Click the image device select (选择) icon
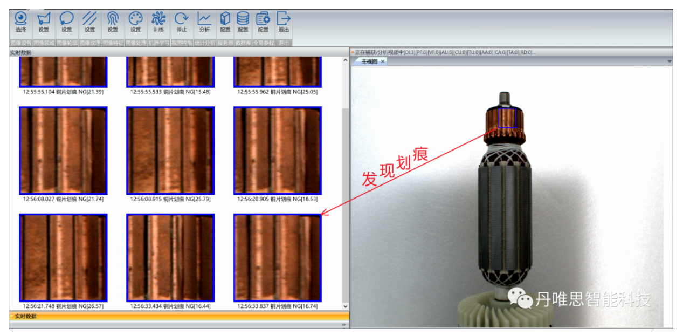The width and height of the screenshot is (683, 335). click(20, 23)
